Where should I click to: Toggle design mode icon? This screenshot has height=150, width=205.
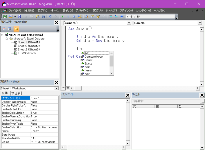[x=80, y=17]
